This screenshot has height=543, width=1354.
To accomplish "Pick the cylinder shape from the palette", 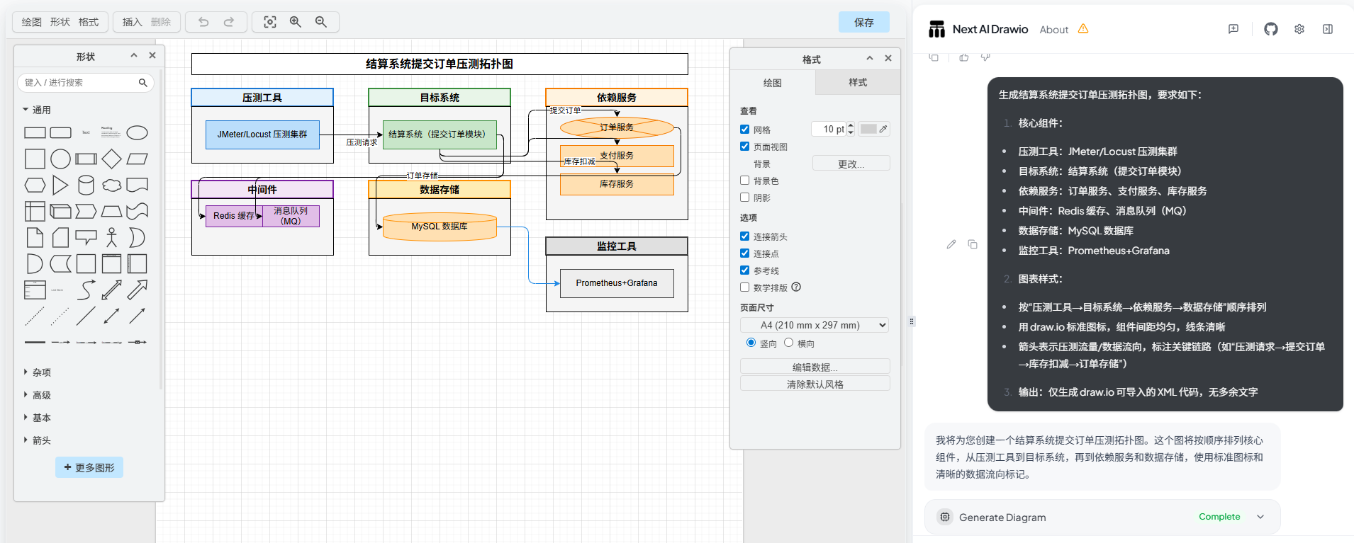I will click(86, 185).
